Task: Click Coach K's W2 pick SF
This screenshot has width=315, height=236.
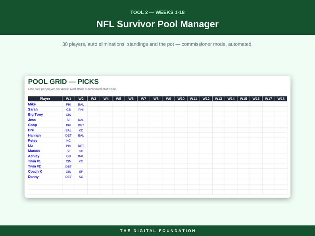Action: point(81,172)
